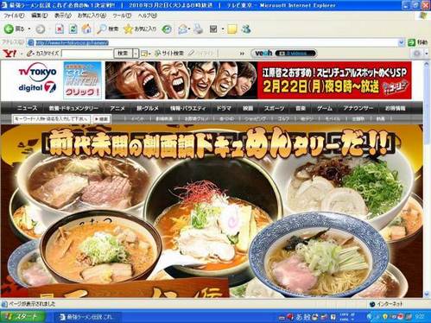Open the 表示 (View) menu
Screen dimensions: 431x323
point(63,16)
